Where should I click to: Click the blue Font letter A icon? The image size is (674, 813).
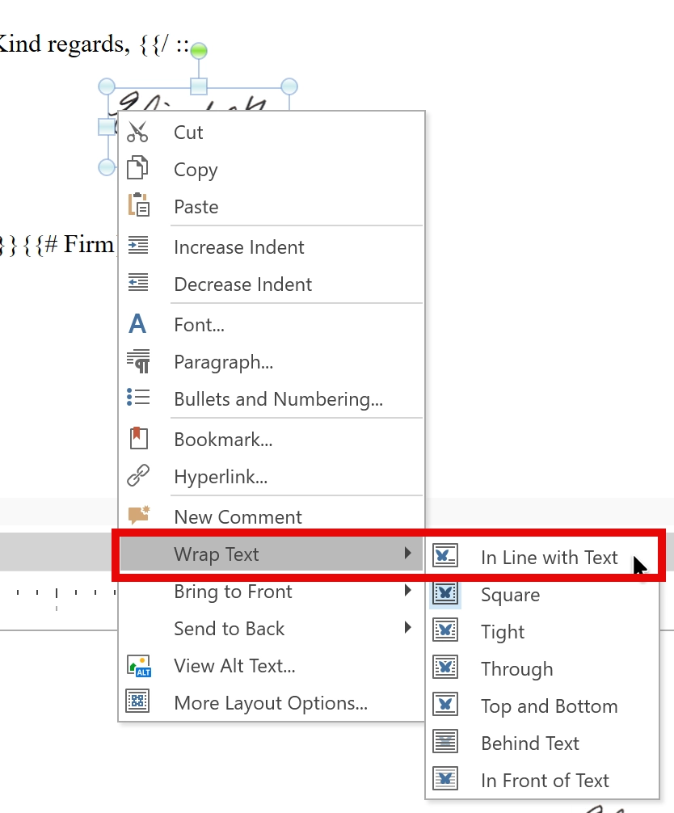137,323
